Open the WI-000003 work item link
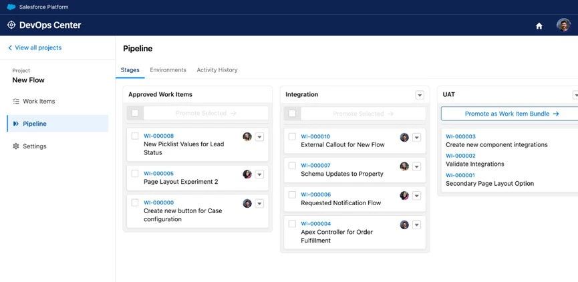The image size is (578, 282). tap(460, 136)
